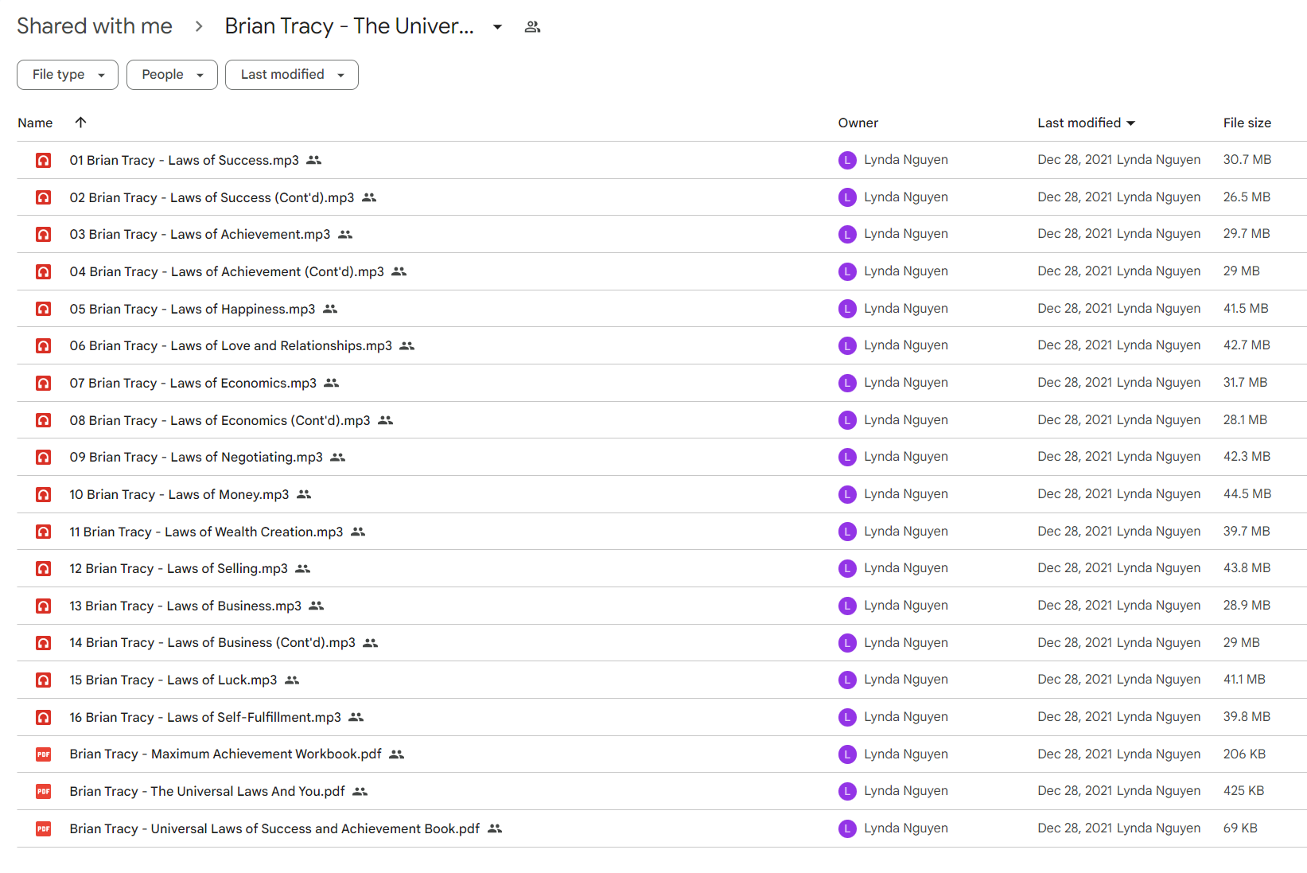Click shared icon beside 14 Laws of Business (Cont'd).mp3

pyautogui.click(x=371, y=643)
